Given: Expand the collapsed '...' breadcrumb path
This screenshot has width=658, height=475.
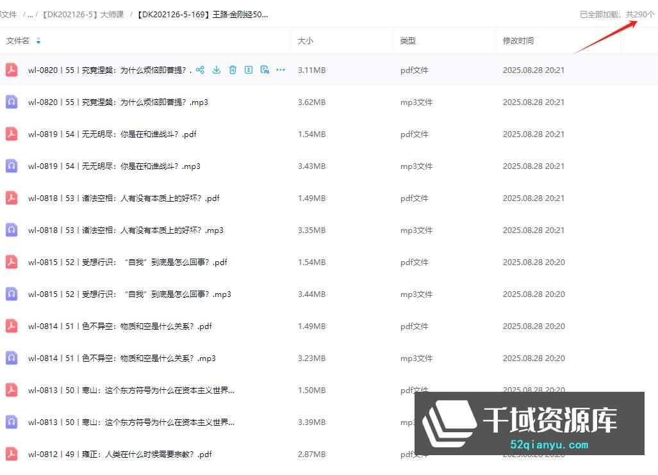Looking at the screenshot, I should coord(30,14).
